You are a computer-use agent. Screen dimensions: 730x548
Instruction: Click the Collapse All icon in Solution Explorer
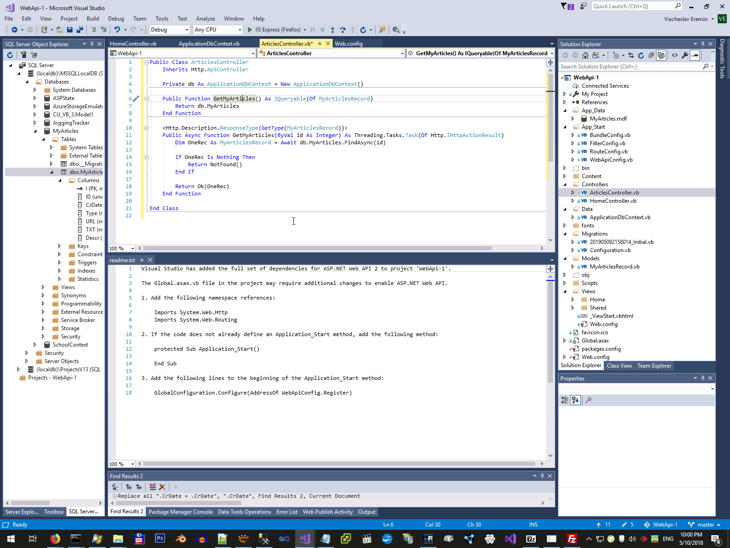coord(651,55)
